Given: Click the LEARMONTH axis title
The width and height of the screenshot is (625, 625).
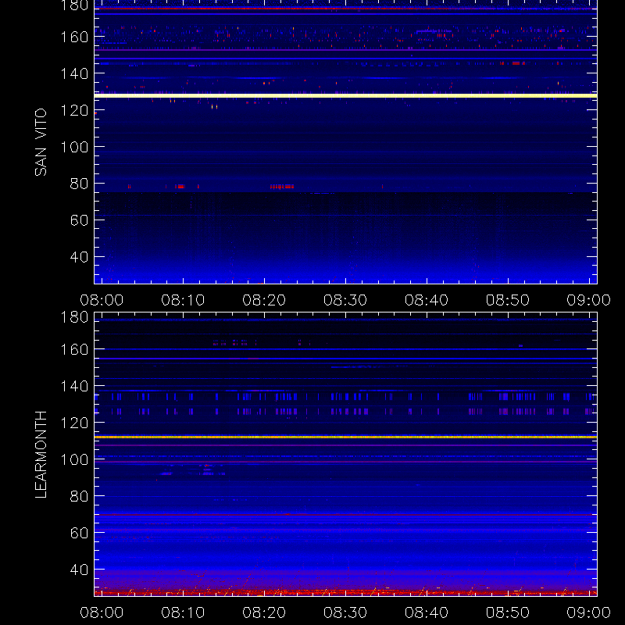Looking at the screenshot, I should (x=41, y=455).
